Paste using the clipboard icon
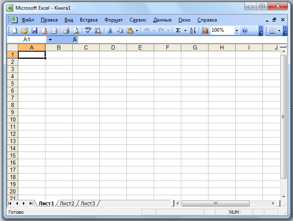This screenshot has height=221, width=293. coord(130,30)
